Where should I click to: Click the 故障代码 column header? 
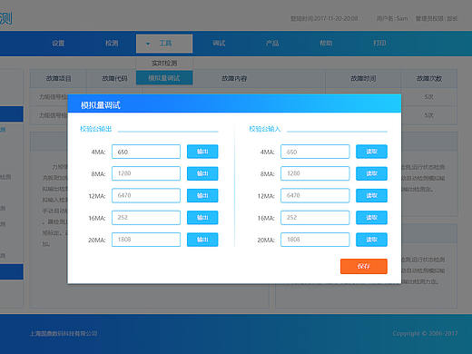pos(114,79)
